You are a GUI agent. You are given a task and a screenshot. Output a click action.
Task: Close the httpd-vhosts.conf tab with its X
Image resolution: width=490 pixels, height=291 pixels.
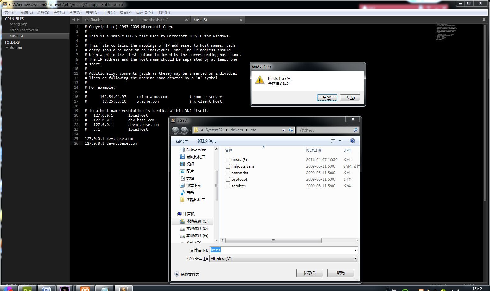pyautogui.click(x=186, y=20)
